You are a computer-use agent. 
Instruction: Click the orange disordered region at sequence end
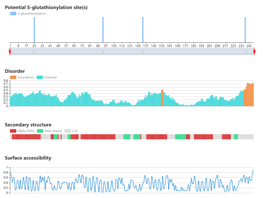pyautogui.click(x=249, y=95)
